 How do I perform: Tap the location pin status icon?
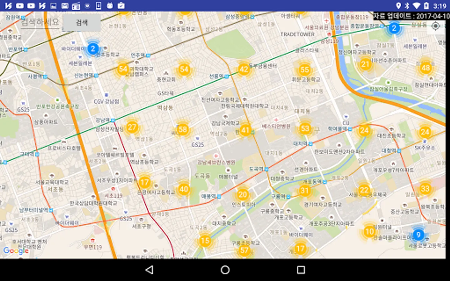click(x=398, y=6)
